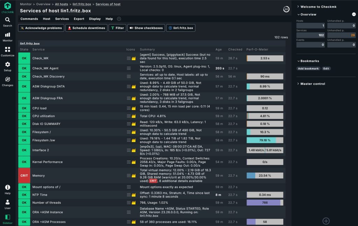Open graph icon for Filesystem /sw
The width and height of the screenshot is (358, 226).
point(134,140)
